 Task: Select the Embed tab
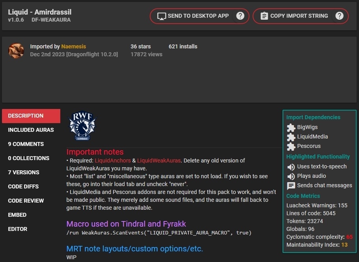click(x=31, y=215)
